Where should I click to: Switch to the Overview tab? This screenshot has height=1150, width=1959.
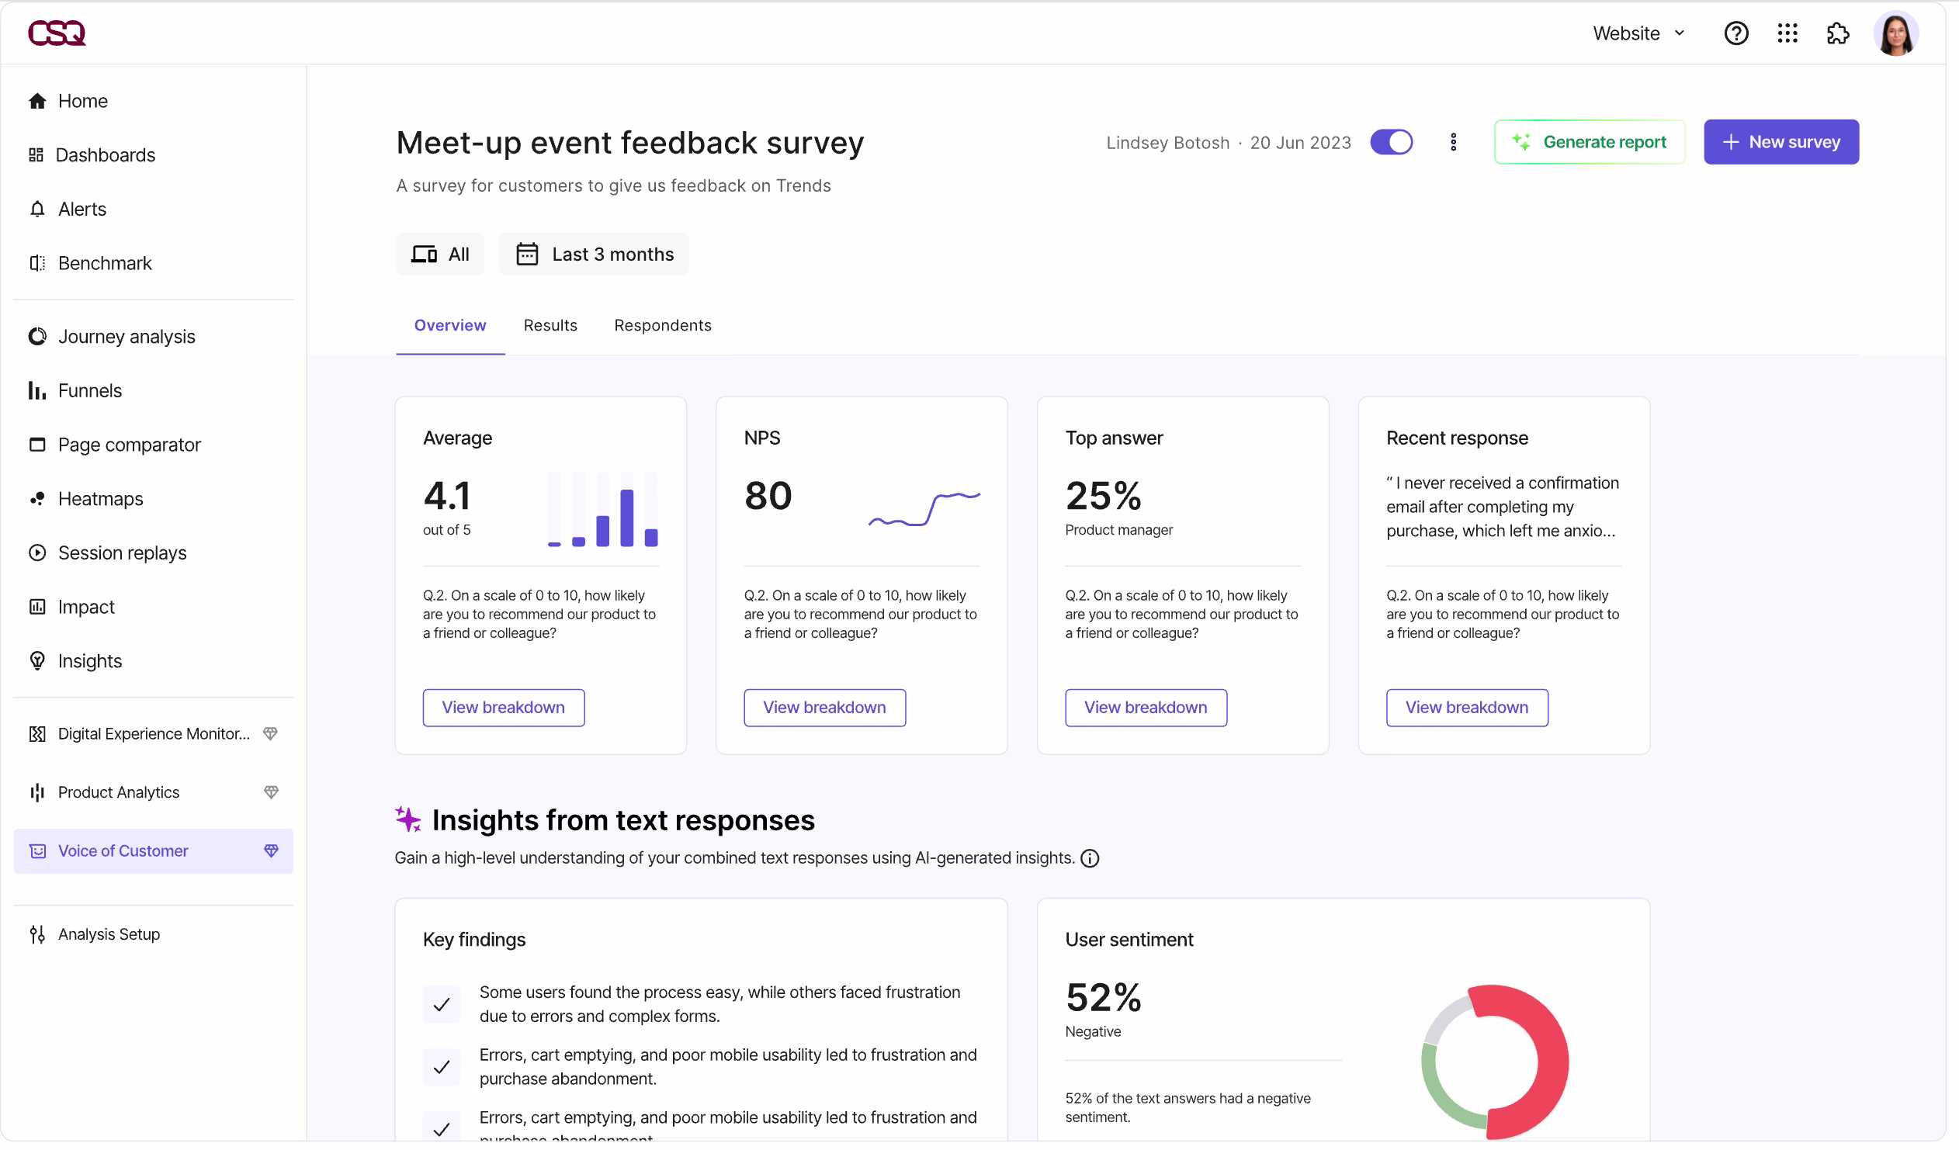tap(450, 326)
